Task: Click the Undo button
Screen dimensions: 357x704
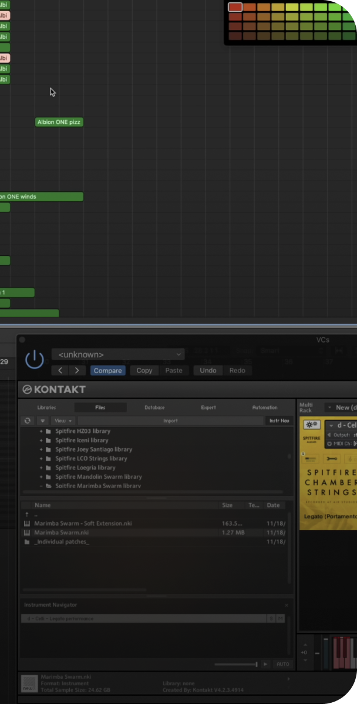Action: [x=208, y=370]
